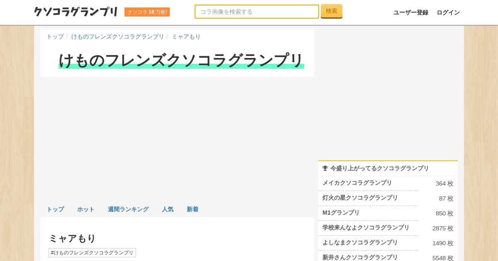Open けものフレンズクソコラグランプリ breadcrumb link
This screenshot has height=261, width=498.
point(117,36)
